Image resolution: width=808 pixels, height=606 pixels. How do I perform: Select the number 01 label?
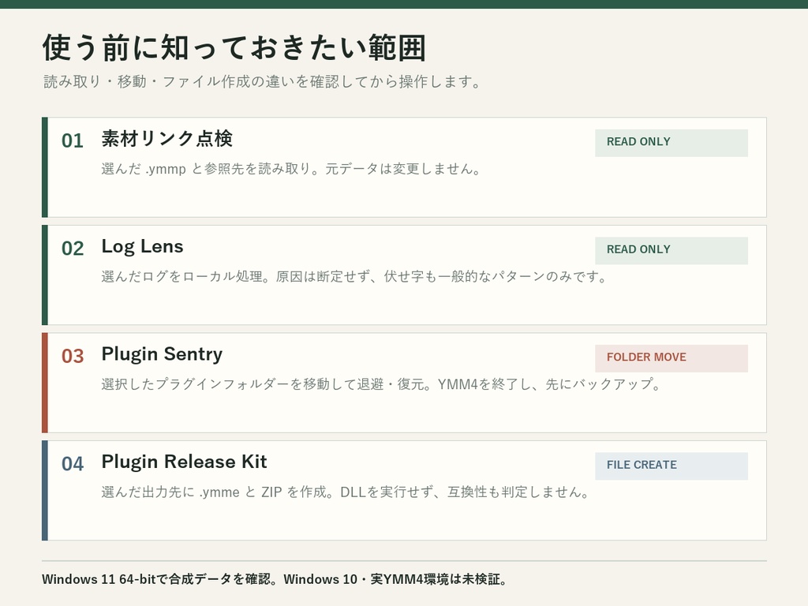(x=73, y=140)
